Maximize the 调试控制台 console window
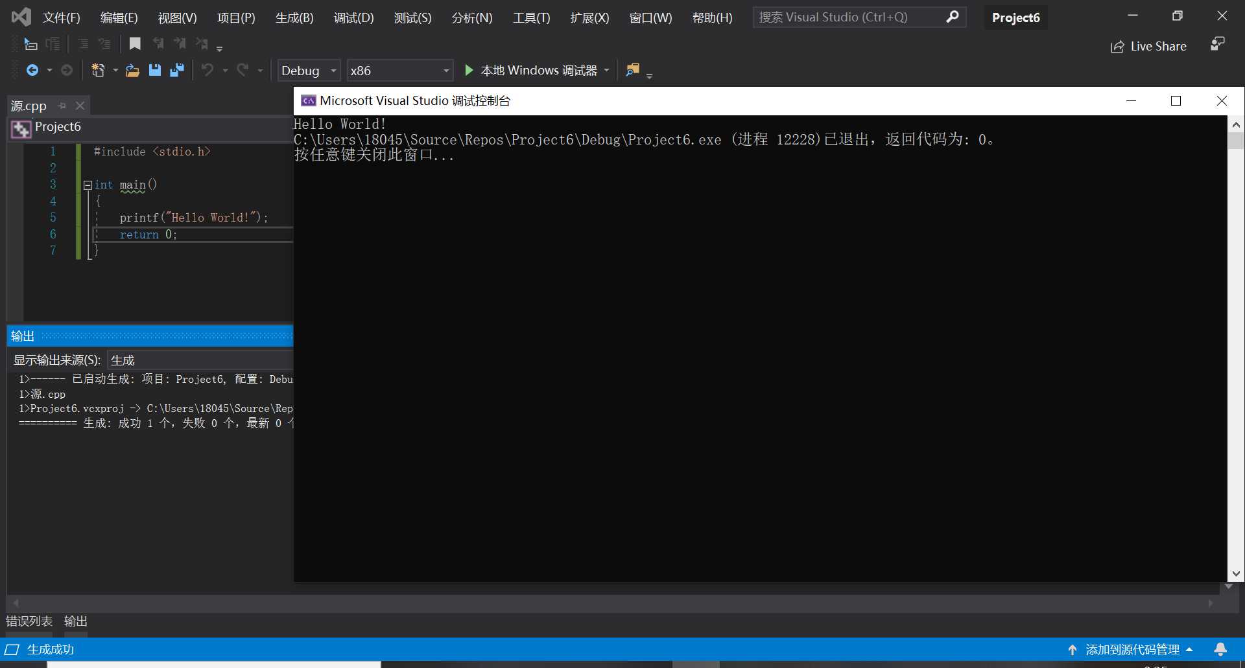The width and height of the screenshot is (1245, 668). pos(1176,100)
